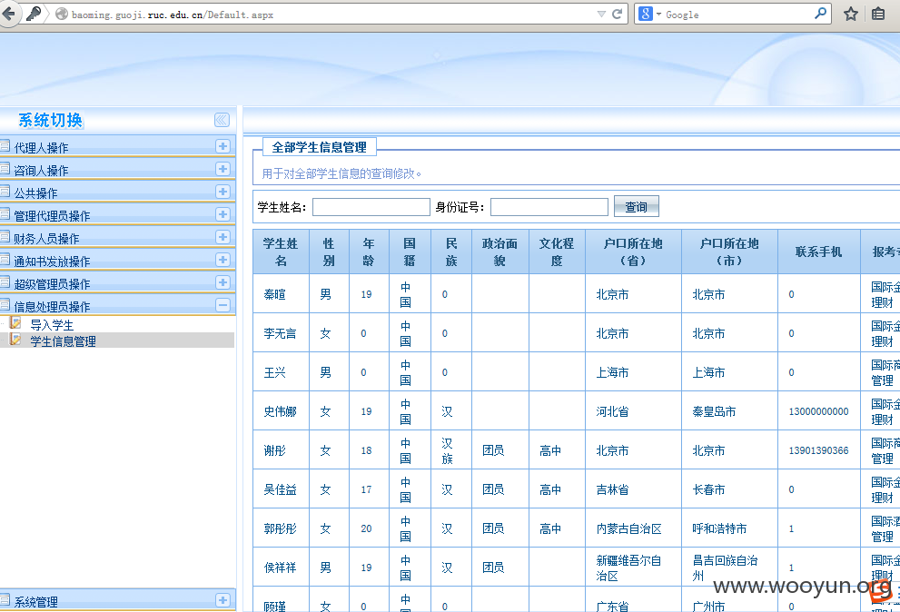Expand the 财务人员操作 section
Screen dimensions: 900x612
coord(223,237)
